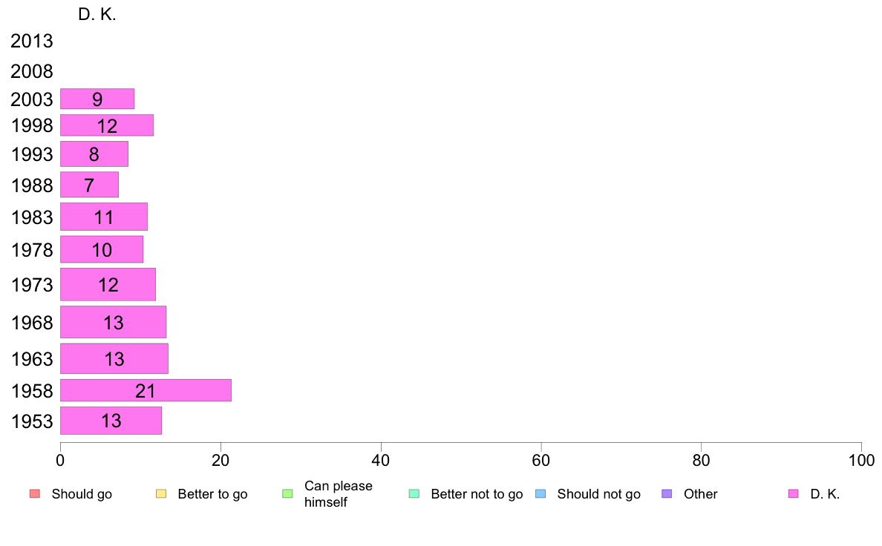Click the Better not to go swatch
The image size is (882, 546).
click(x=414, y=494)
